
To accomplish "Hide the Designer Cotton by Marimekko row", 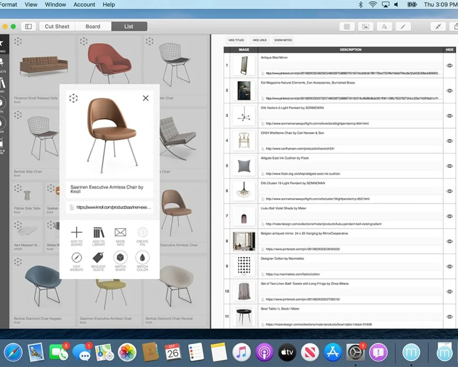I will 450,267.
